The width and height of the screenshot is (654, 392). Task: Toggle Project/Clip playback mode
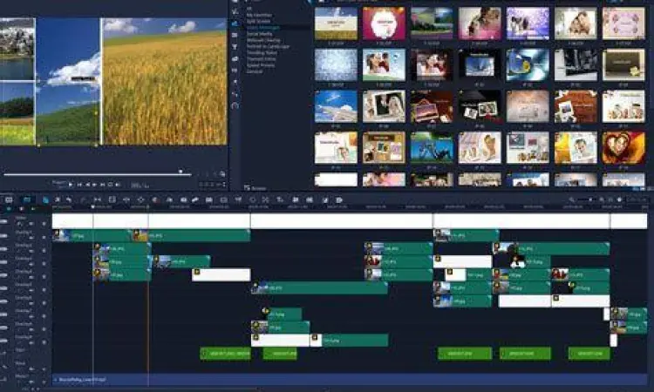(x=58, y=184)
